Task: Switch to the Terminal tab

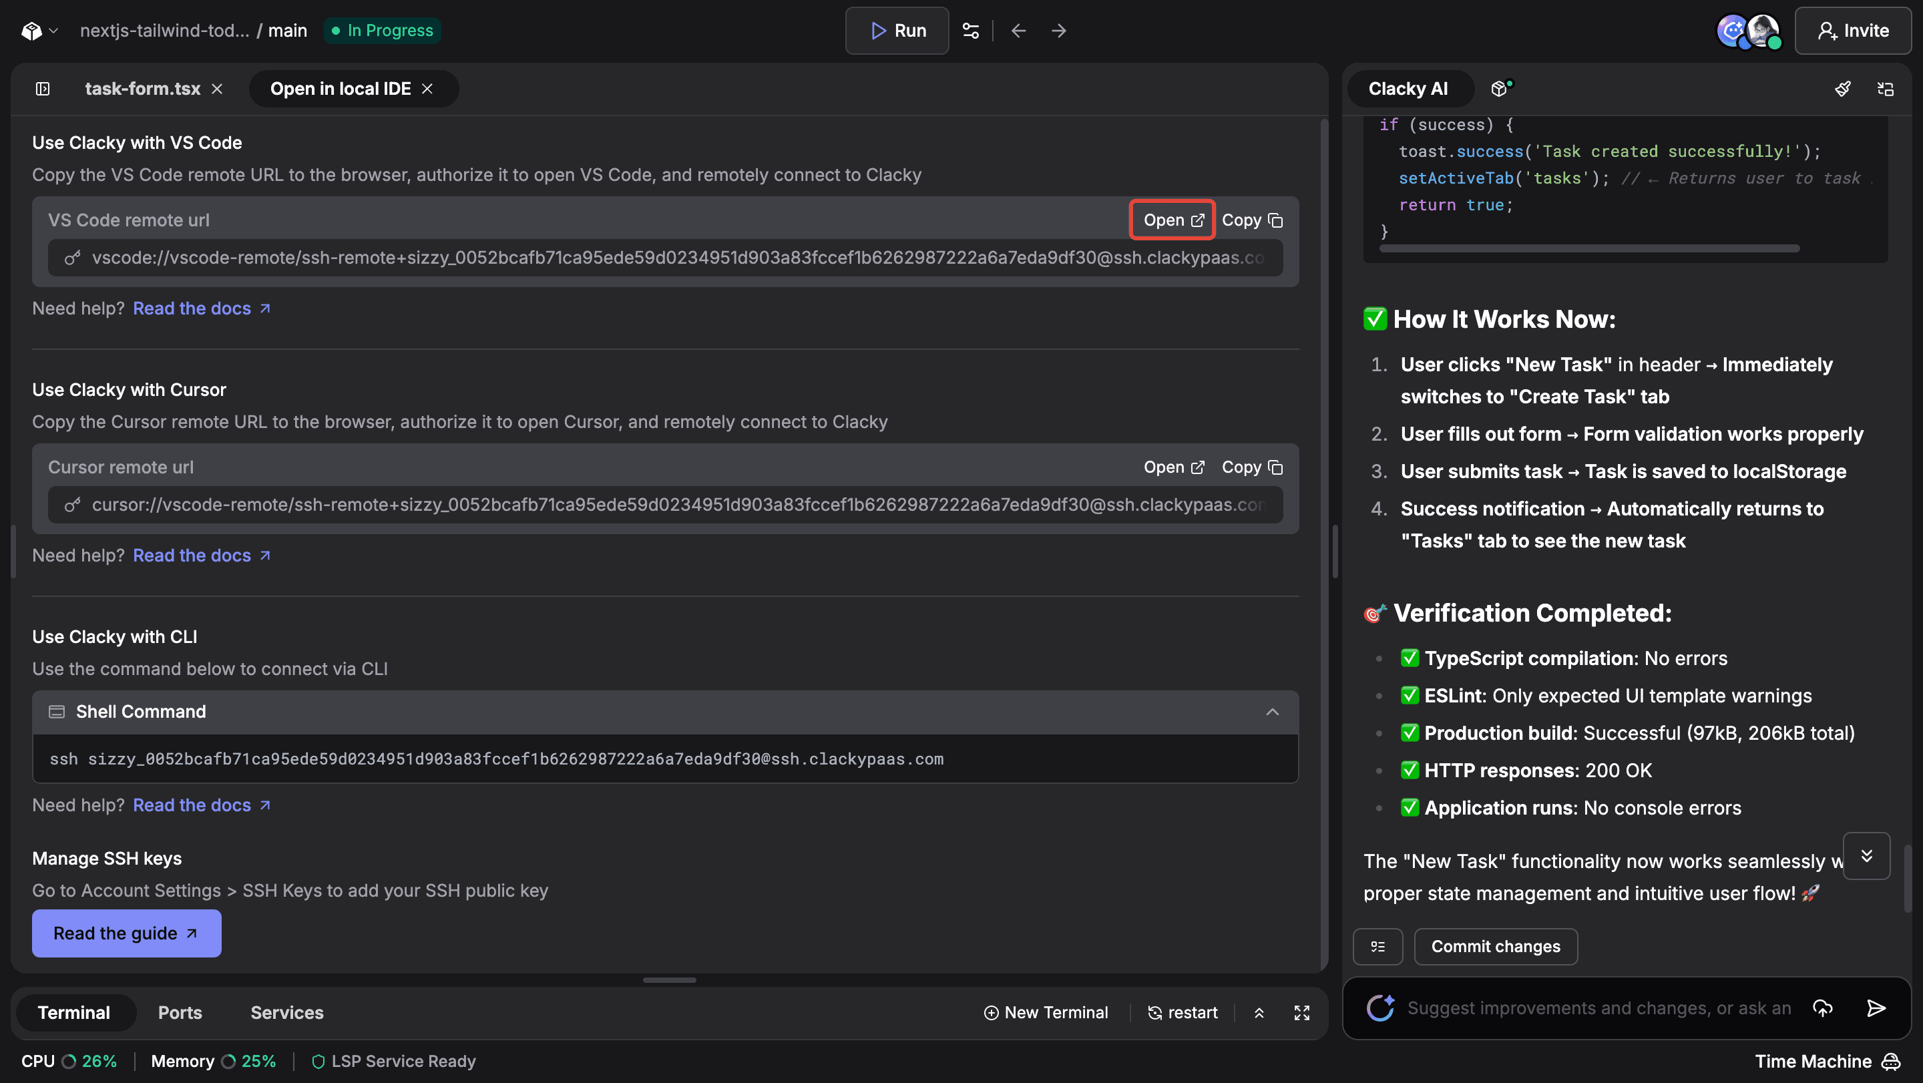Action: (x=74, y=1013)
